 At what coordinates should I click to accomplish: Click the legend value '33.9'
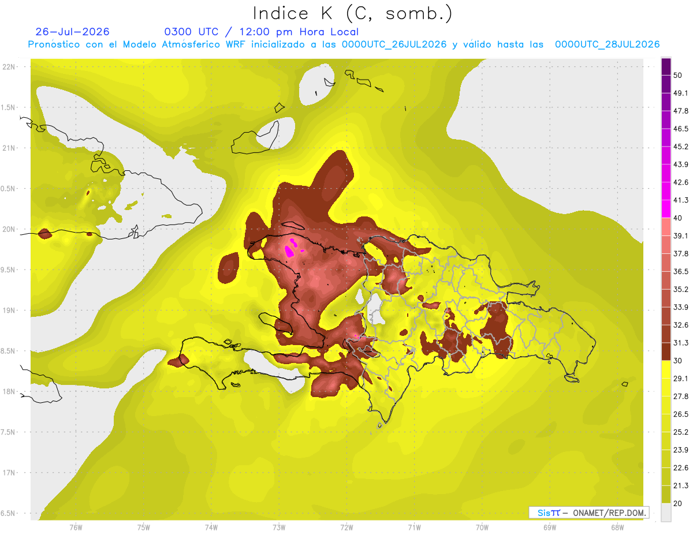(681, 307)
